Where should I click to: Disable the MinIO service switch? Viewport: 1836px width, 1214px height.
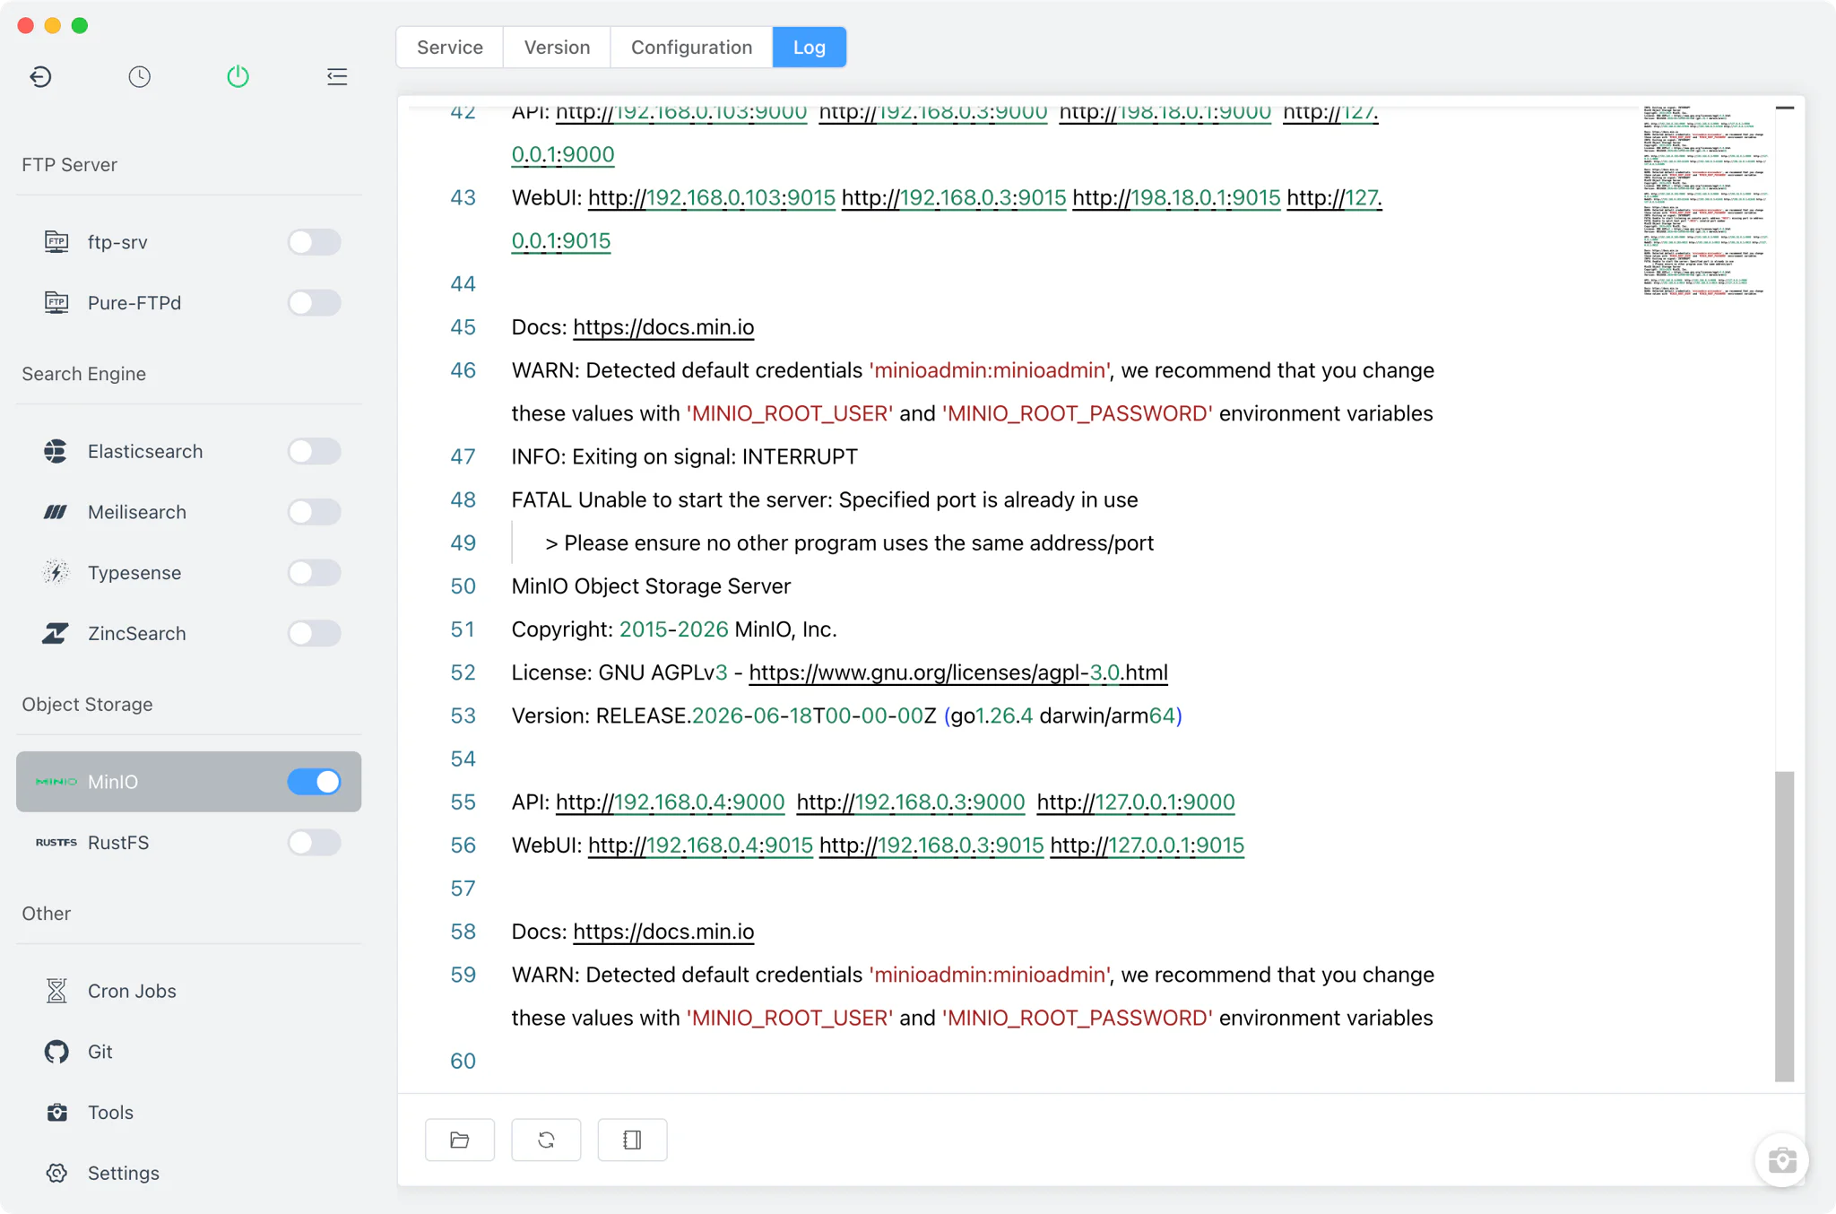point(314,782)
